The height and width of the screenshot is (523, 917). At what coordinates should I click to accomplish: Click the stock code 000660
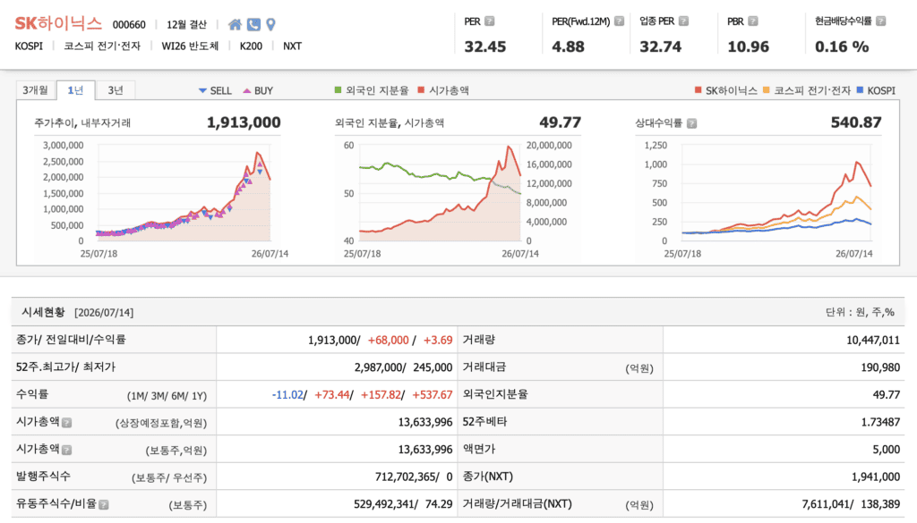129,24
